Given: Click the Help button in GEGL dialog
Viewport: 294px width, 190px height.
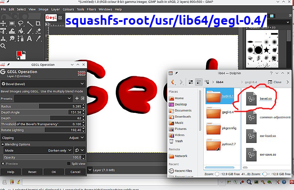Looking at the screenshot, I should click(x=11, y=172).
